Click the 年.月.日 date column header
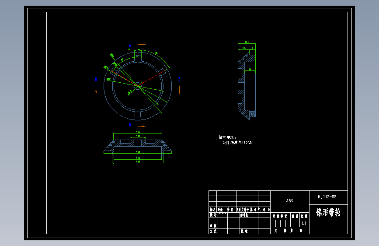Image resolution: width=379 pixels, height=246 pixels. tap(264, 210)
